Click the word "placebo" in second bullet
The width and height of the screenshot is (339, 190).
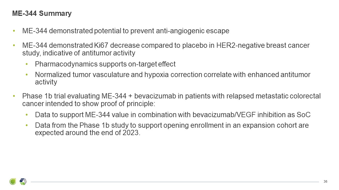tap(192, 46)
